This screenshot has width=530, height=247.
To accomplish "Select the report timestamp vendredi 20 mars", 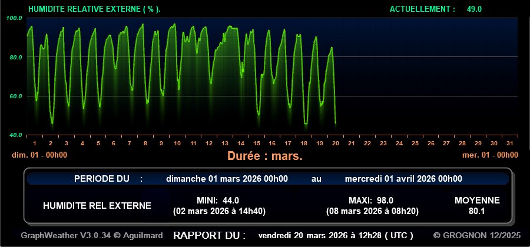I will (336, 235).
